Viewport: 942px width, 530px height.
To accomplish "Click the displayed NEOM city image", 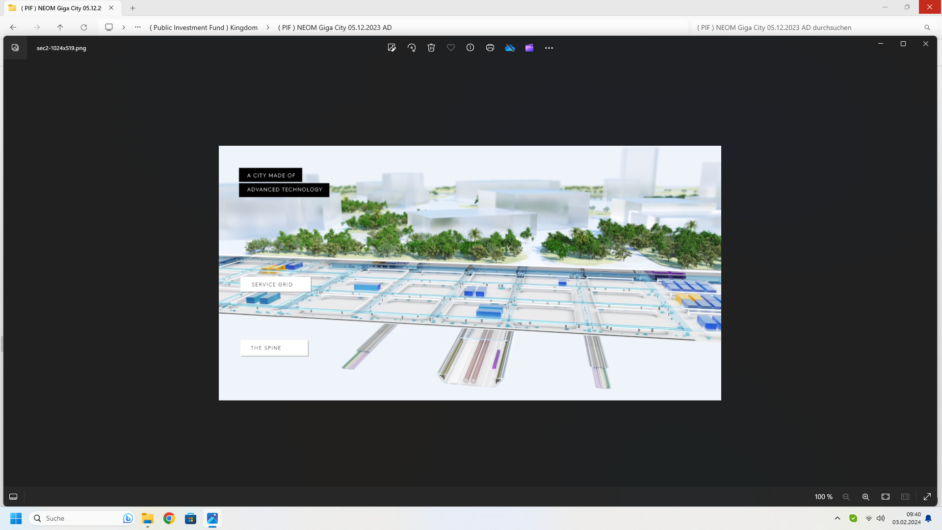I will coord(470,273).
